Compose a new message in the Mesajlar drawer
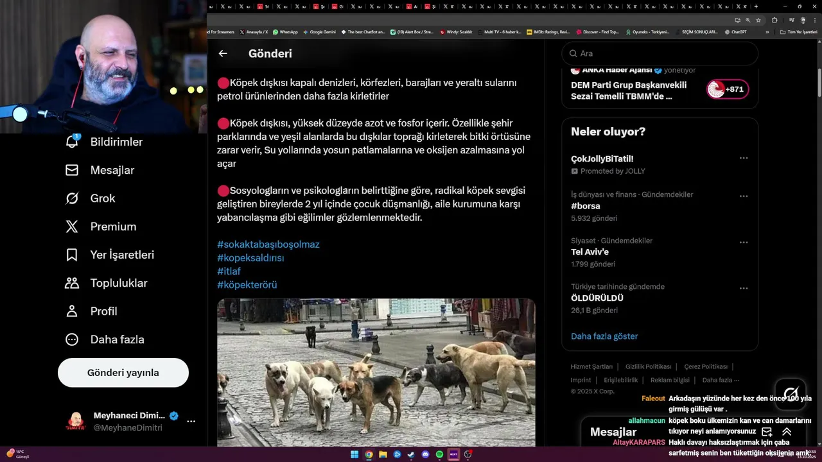822x462 pixels. [767, 432]
